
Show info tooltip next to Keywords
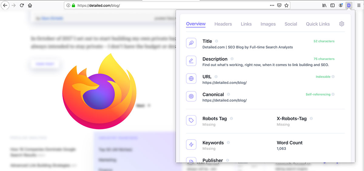click(x=228, y=143)
